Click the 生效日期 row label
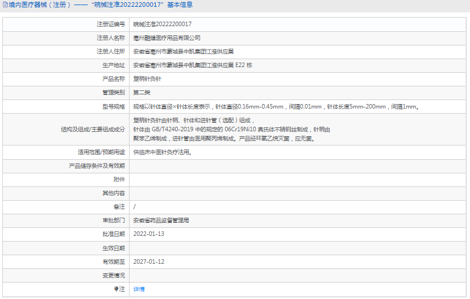This screenshot has width=470, height=299. (x=114, y=248)
